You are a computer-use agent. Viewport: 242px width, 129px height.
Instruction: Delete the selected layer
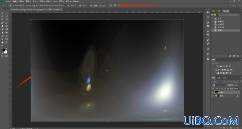click(x=238, y=128)
